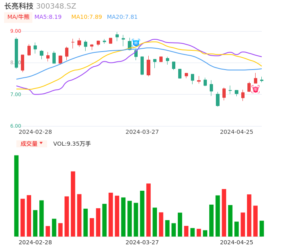The height and width of the screenshot is (248, 281).
Task: Click the red triangle next to 成交量
Action: 41,143
